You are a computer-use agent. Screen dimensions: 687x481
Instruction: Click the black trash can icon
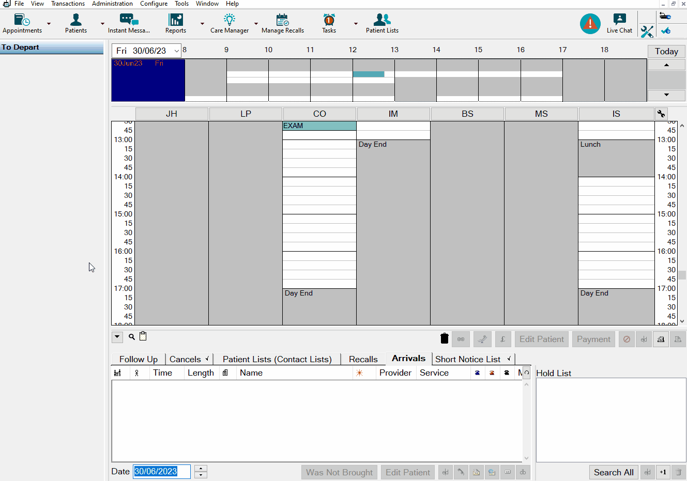(x=444, y=339)
